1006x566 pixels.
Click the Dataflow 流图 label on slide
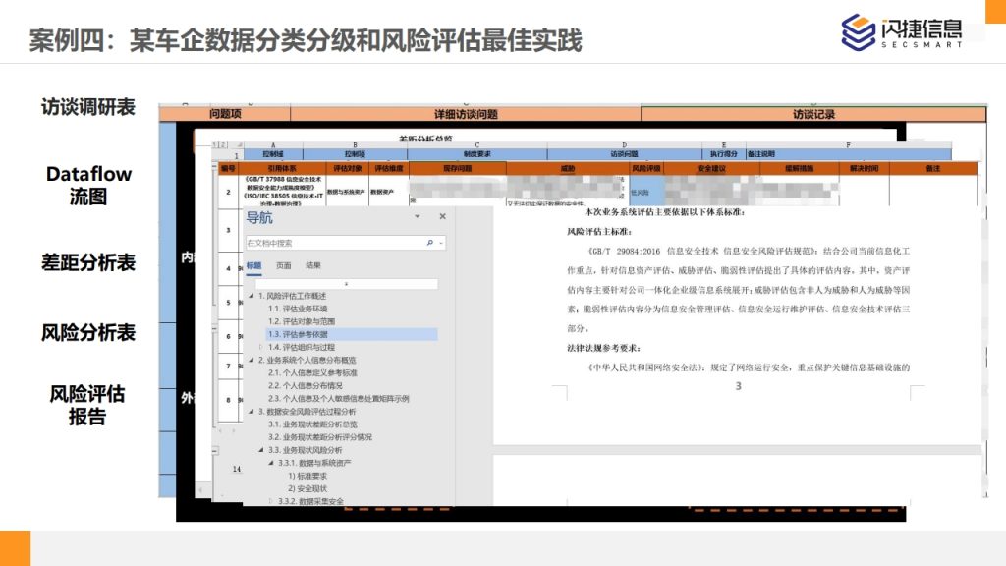(88, 185)
